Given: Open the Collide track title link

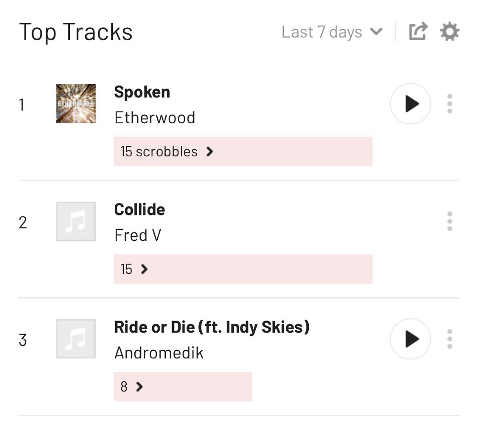Looking at the screenshot, I should [x=140, y=209].
